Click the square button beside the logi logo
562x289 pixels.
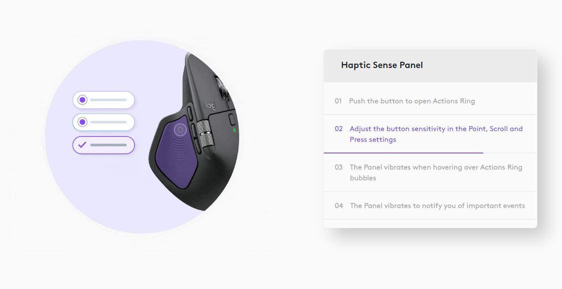232,119
